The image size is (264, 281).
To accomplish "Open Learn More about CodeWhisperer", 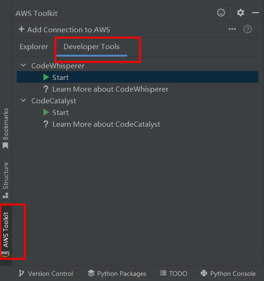I will (111, 89).
